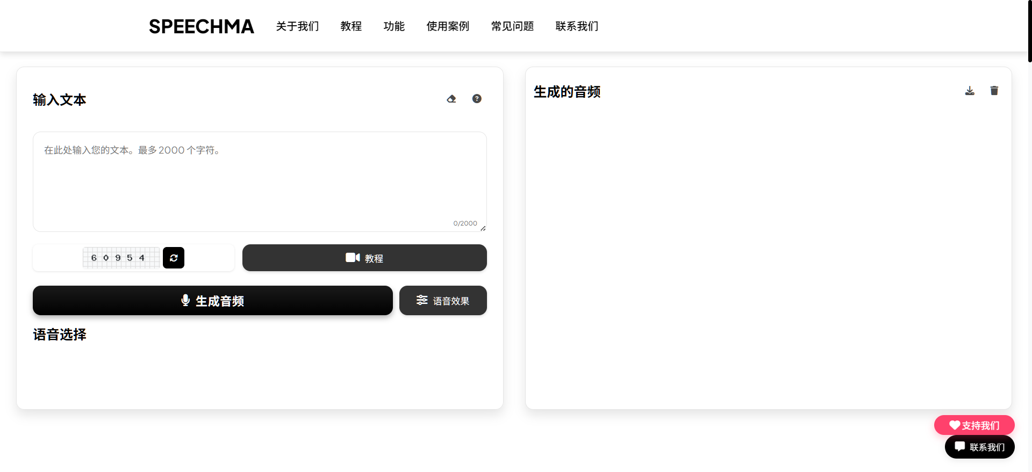Open 关于我们 in navigation menu
Image resolution: width=1032 pixels, height=472 pixels.
click(297, 26)
